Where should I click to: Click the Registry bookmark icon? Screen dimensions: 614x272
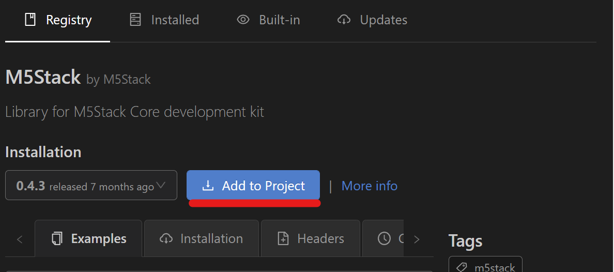30,20
